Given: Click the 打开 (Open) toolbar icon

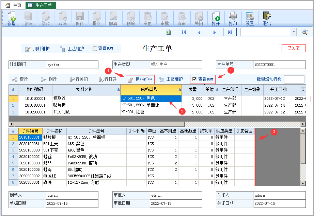Looking at the screenshot, I should (216, 19).
